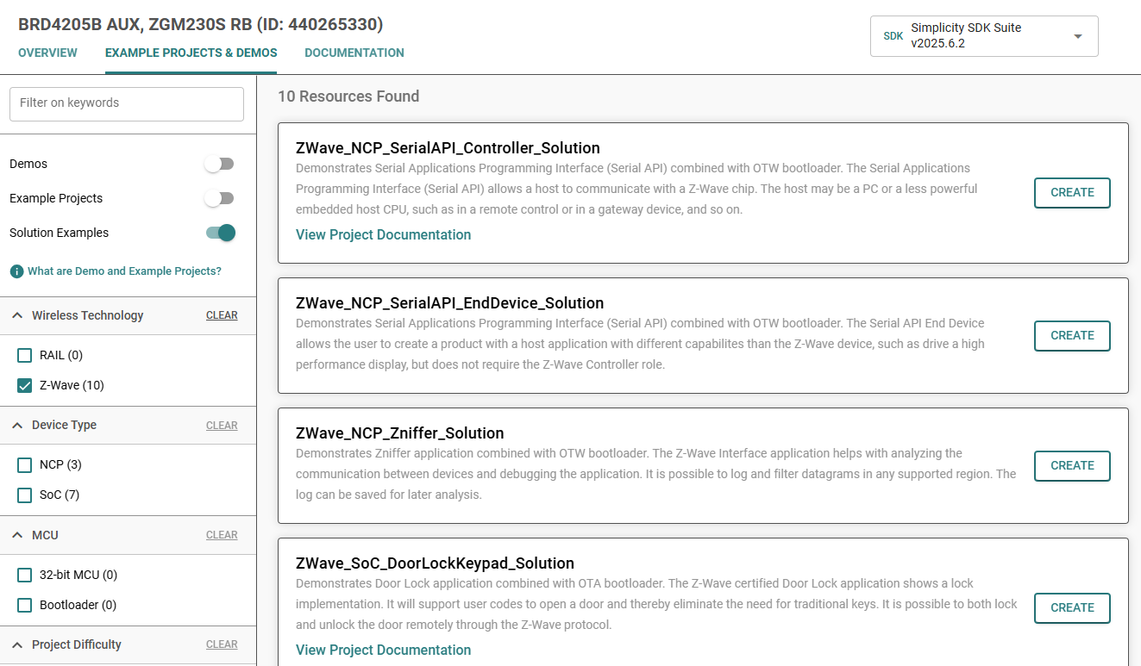Open the Simplicity SDK Suite version dropdown
The image size is (1141, 666).
[x=1076, y=35]
